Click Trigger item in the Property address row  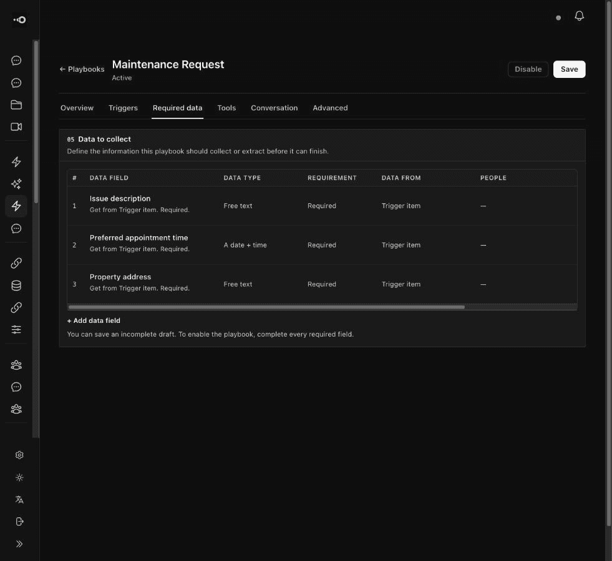coord(401,284)
